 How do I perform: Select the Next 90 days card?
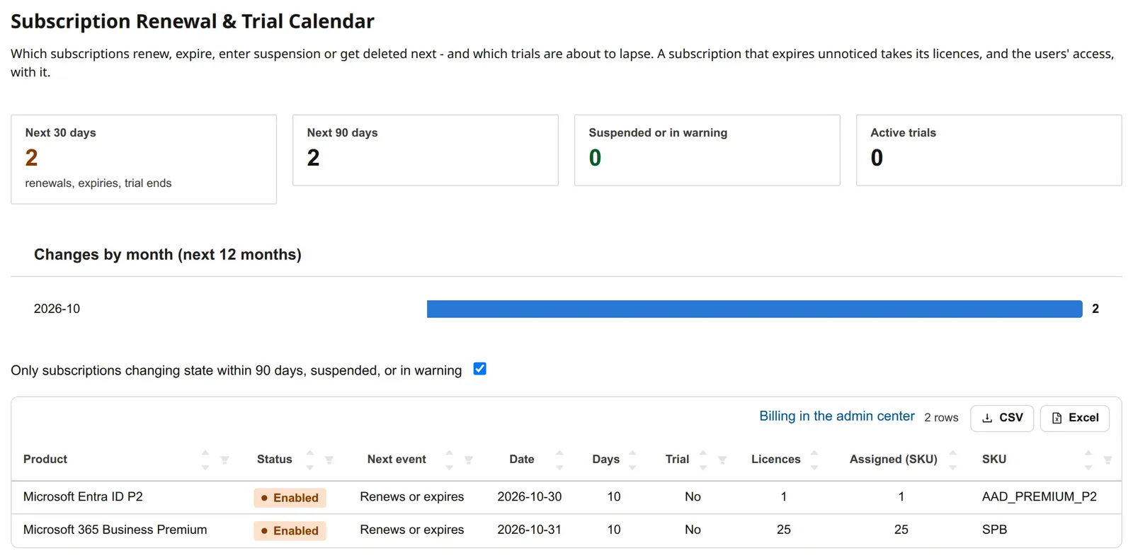pyautogui.click(x=426, y=150)
